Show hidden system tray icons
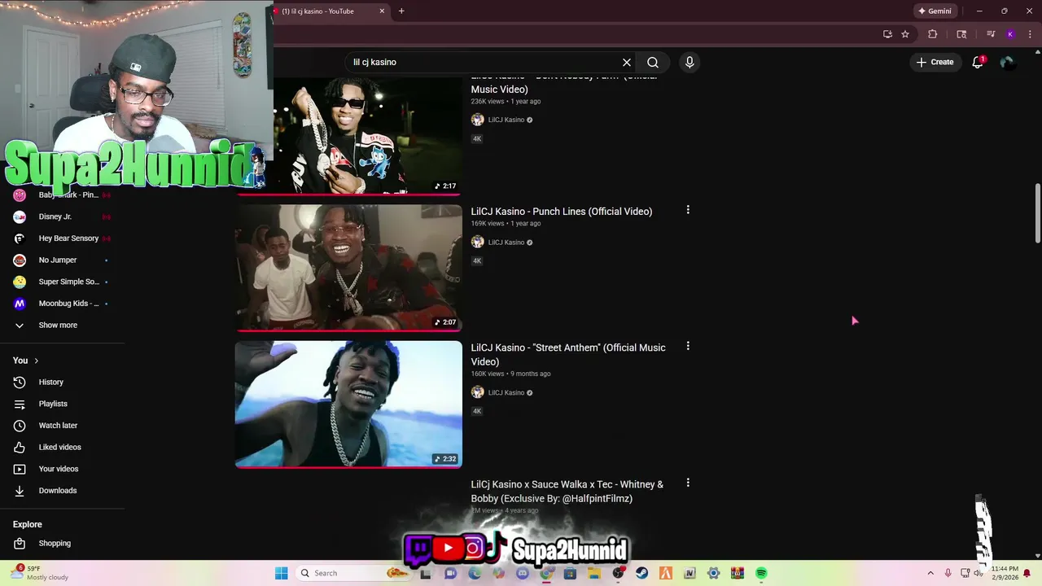The image size is (1042, 586). click(x=930, y=573)
